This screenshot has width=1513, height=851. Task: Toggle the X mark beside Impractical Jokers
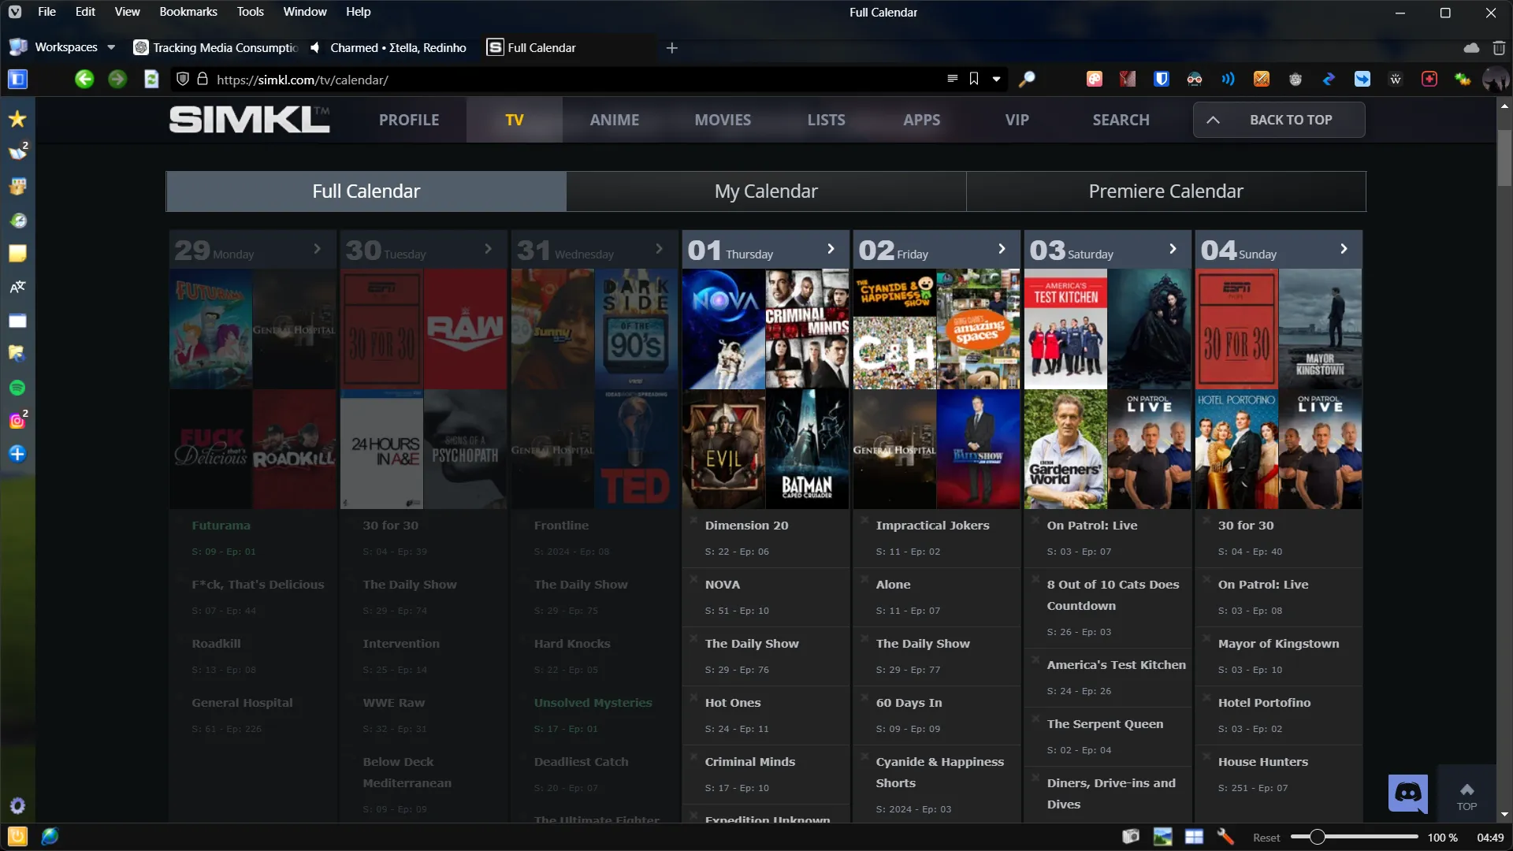point(864,520)
